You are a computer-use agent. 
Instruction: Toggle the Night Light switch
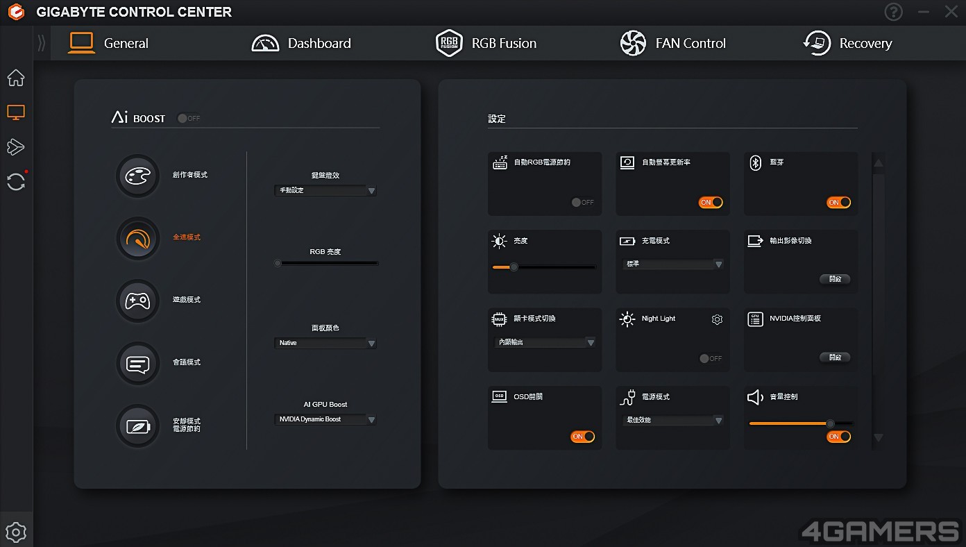711,359
